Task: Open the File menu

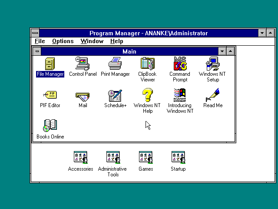Action: (x=40, y=41)
